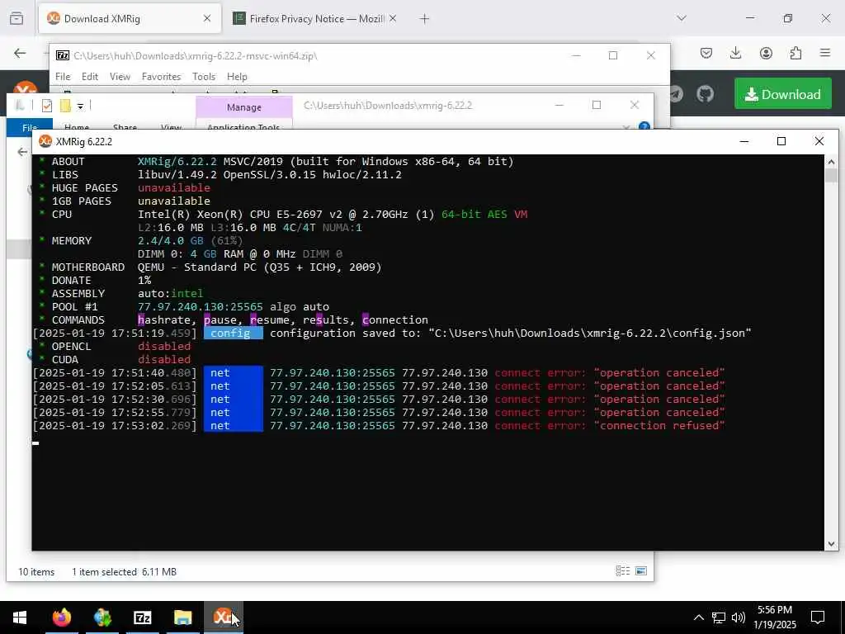Click the Pocket save icon in Firefox
The image size is (845, 634).
[x=706, y=53]
